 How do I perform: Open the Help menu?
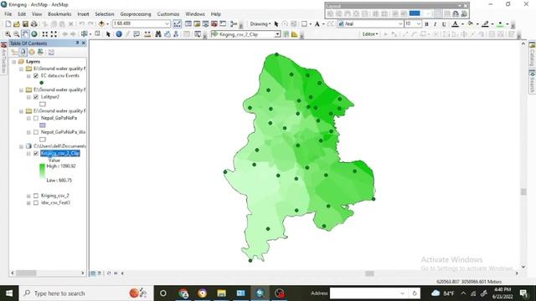[x=216, y=14]
